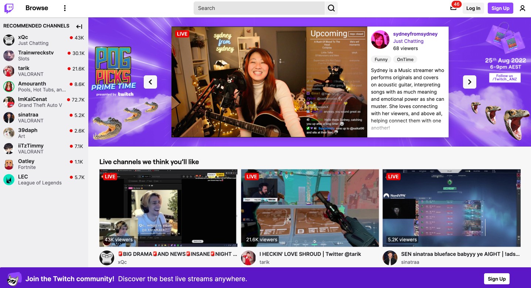This screenshot has width=531, height=288.
Task: Open Oatley channel name in sidebar
Action: click(x=26, y=161)
